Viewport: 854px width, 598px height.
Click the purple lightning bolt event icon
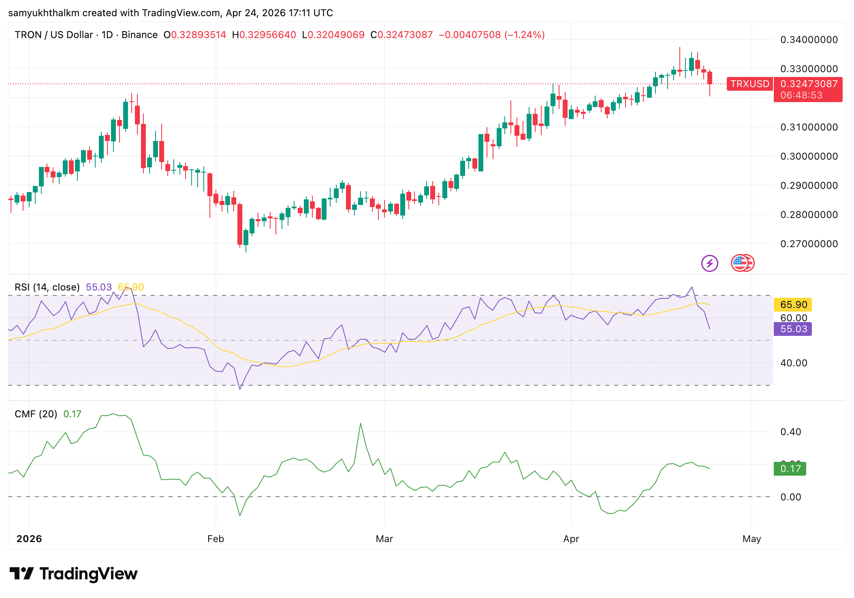(x=709, y=263)
